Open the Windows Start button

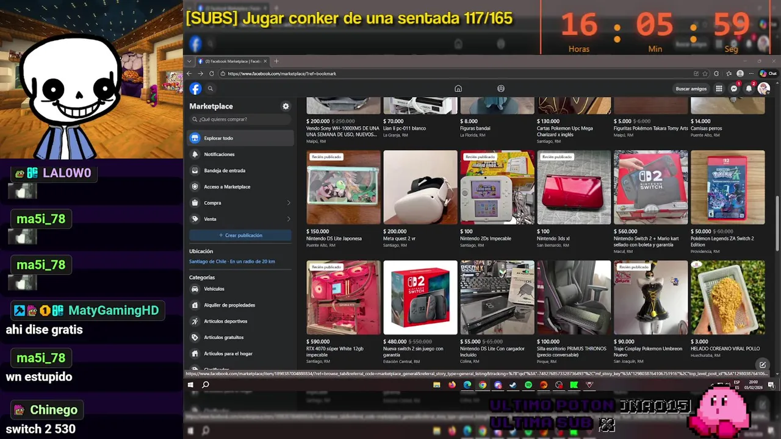(190, 385)
